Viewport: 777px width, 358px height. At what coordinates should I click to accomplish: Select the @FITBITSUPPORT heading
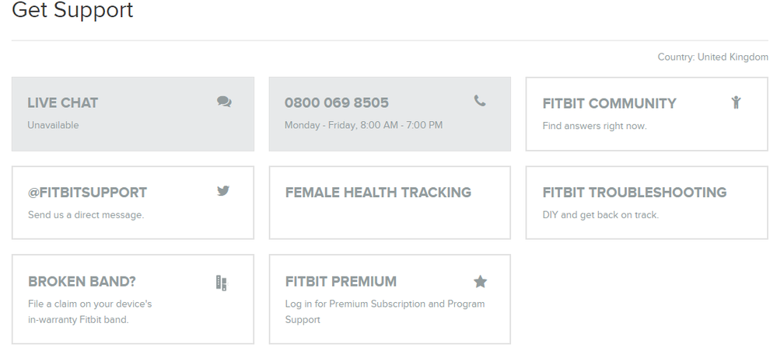coord(87,193)
